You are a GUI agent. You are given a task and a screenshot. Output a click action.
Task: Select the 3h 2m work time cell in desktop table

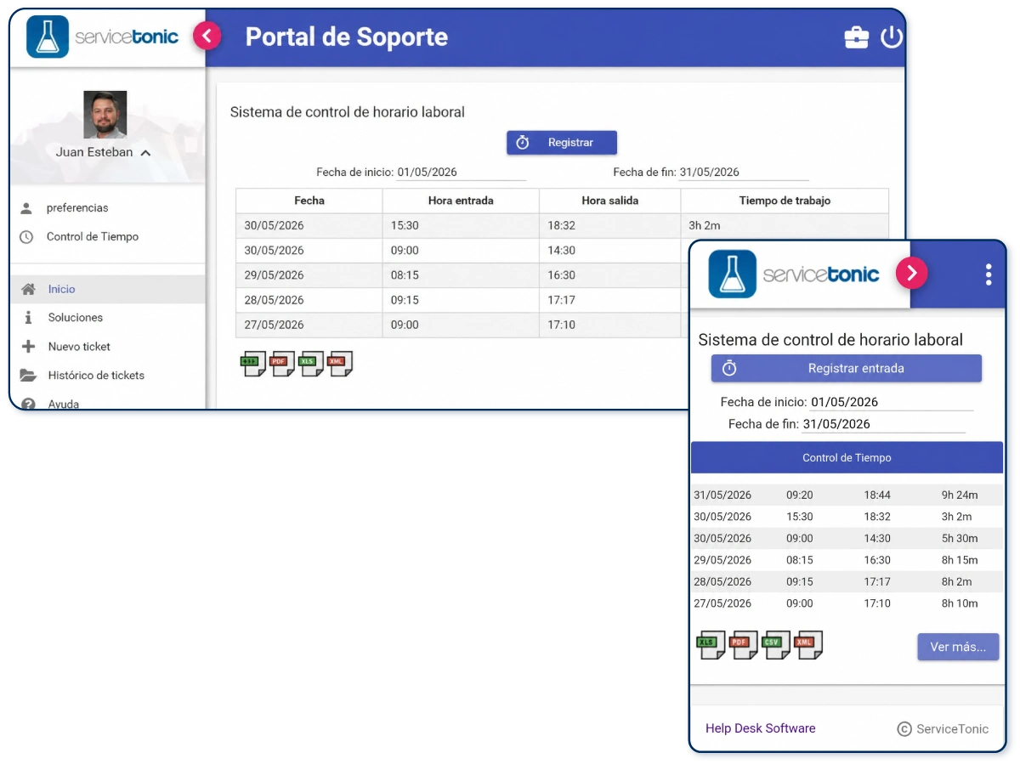pos(785,225)
